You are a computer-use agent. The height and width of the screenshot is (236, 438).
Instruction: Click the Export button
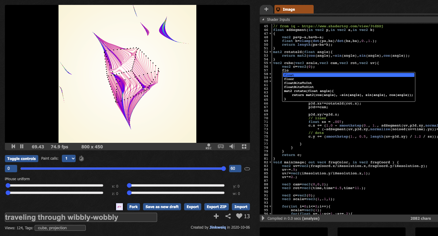point(193,207)
